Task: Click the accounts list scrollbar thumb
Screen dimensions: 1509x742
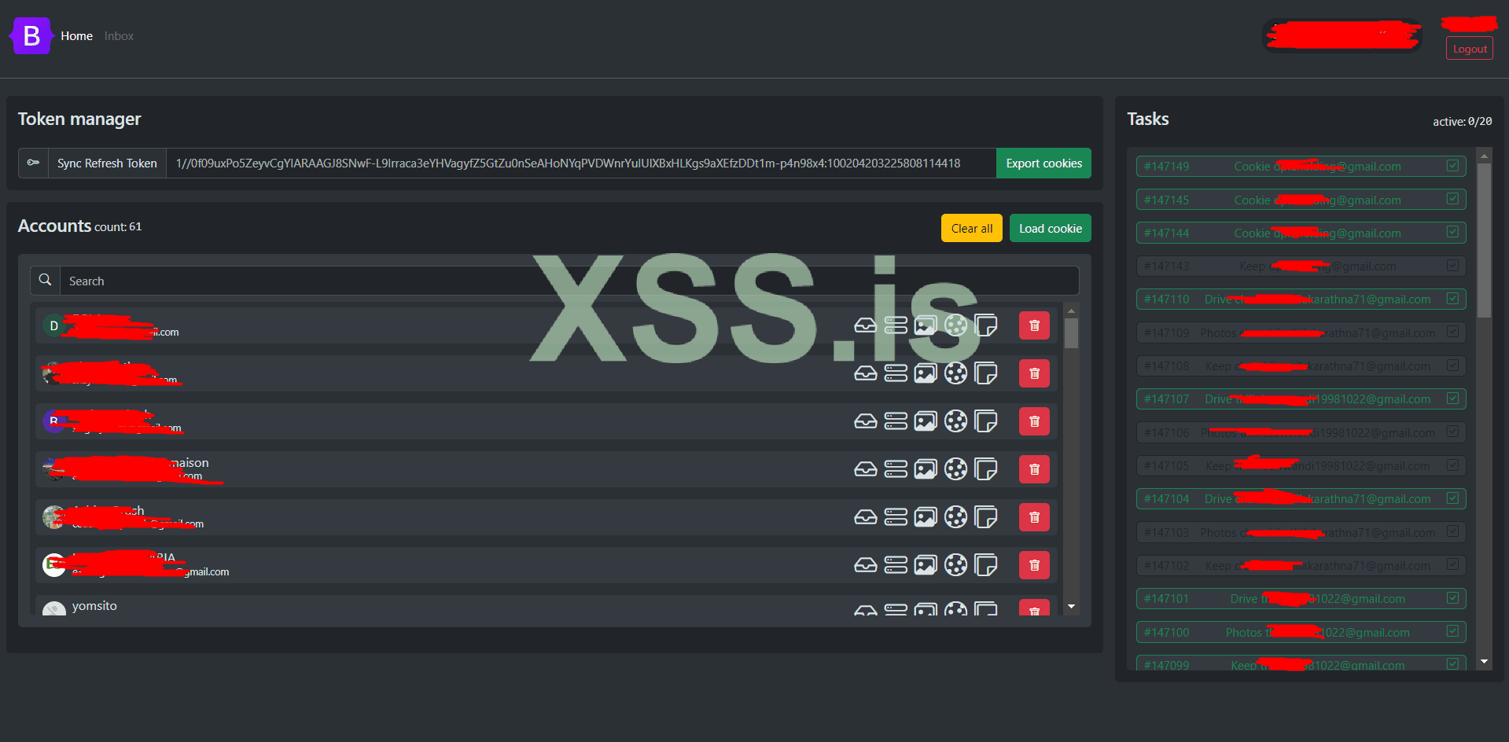Action: pyautogui.click(x=1071, y=332)
